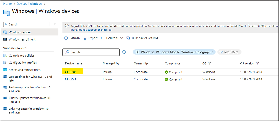Edit the OS: Windows filter pill

174,52
